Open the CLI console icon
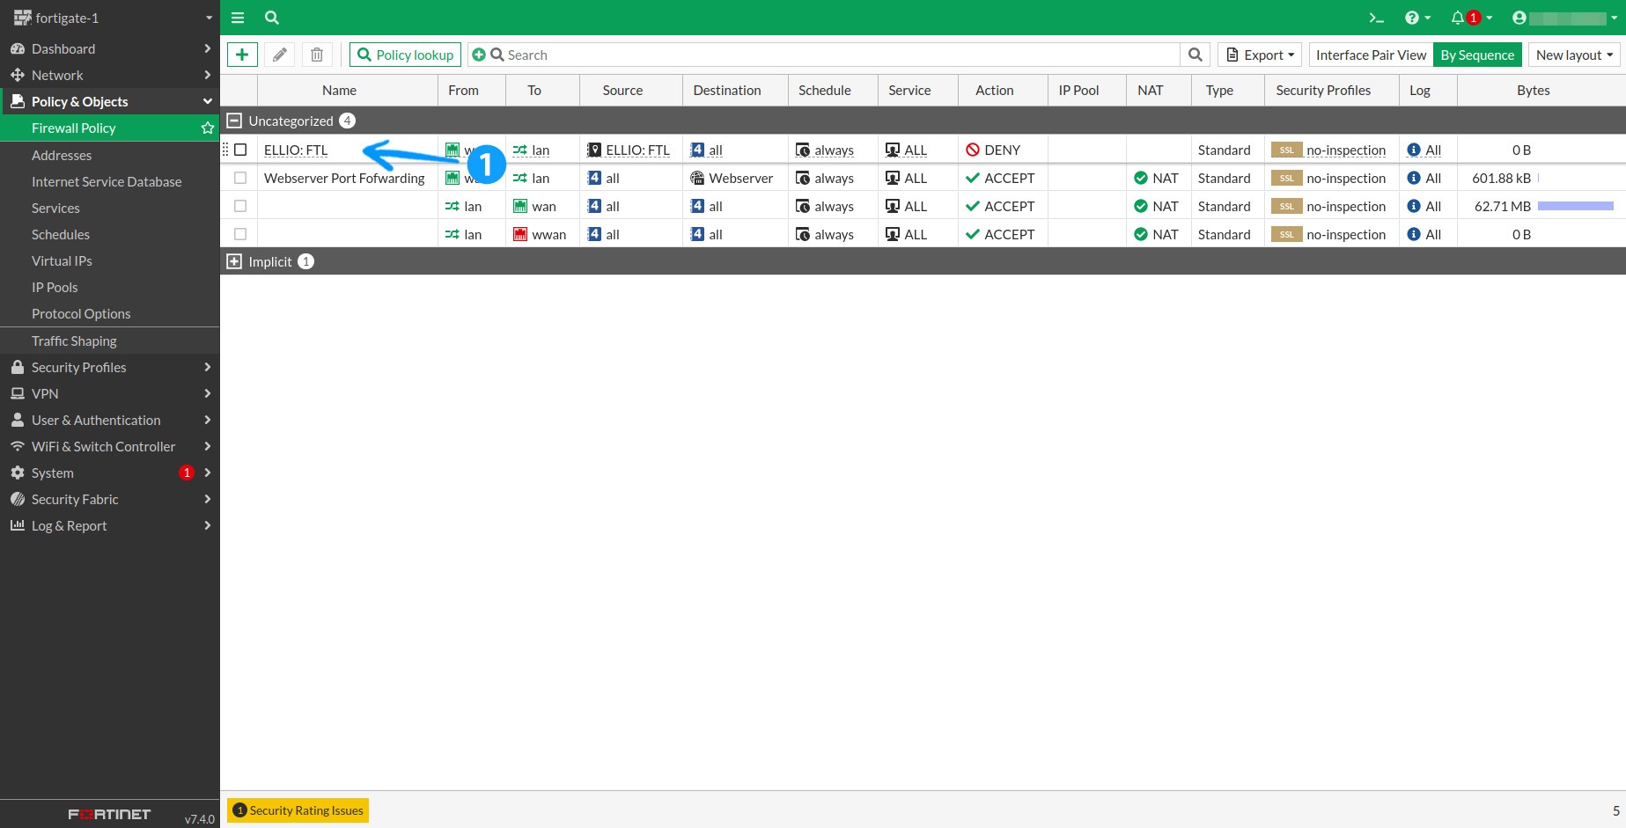This screenshot has height=828, width=1626. point(1376,18)
